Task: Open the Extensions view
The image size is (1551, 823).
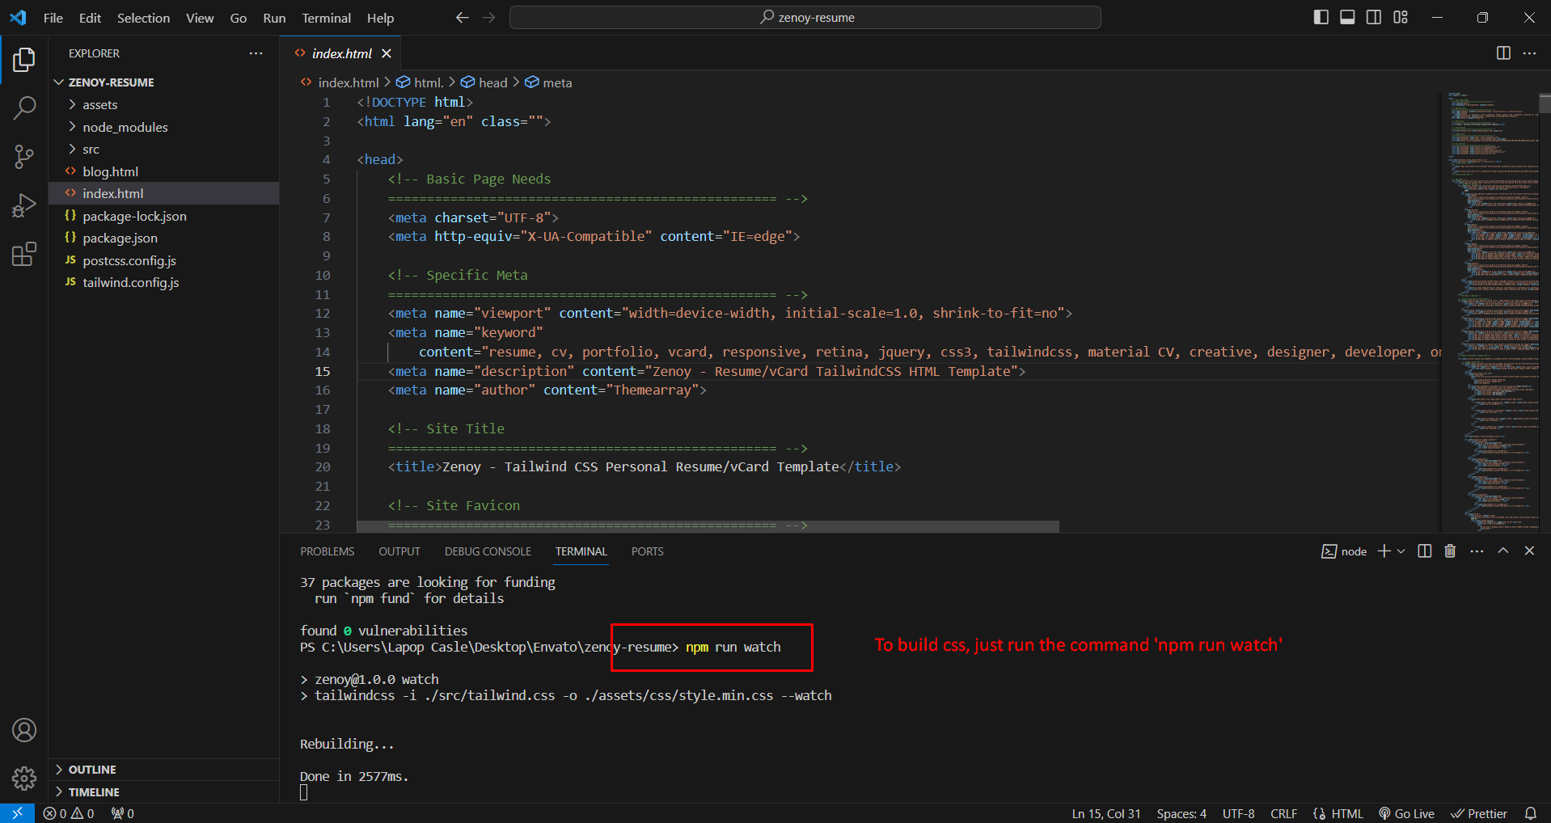Action: tap(24, 254)
